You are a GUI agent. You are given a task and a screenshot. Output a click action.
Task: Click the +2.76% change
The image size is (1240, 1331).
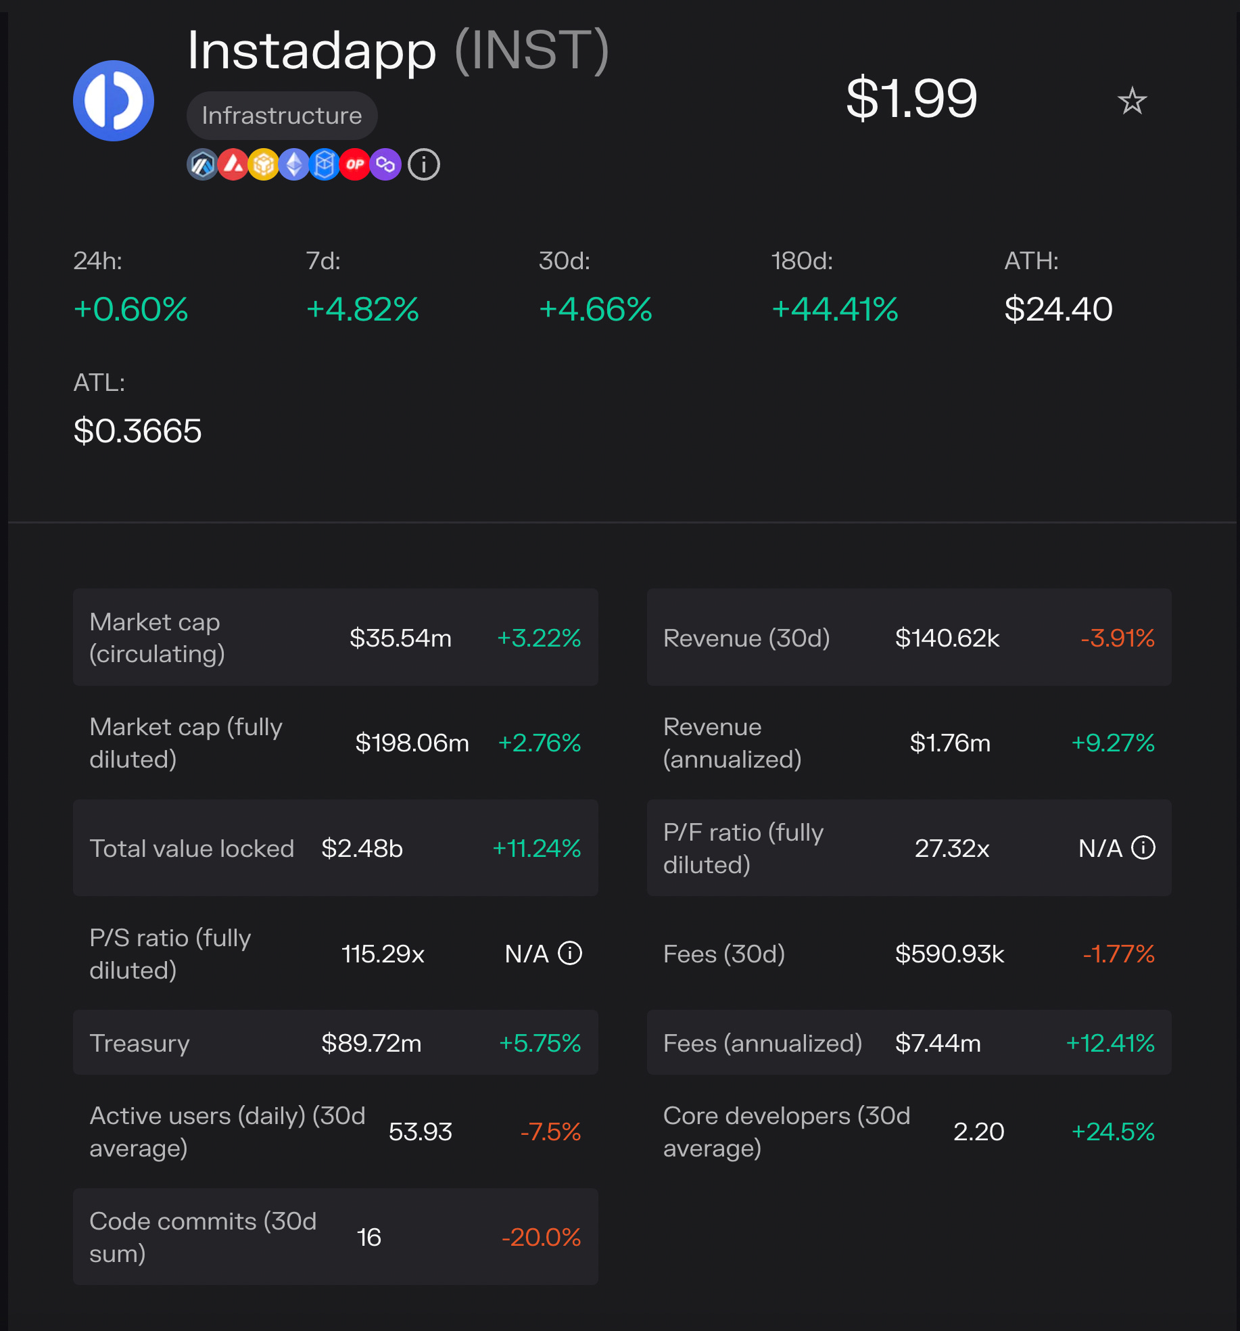pyautogui.click(x=539, y=743)
